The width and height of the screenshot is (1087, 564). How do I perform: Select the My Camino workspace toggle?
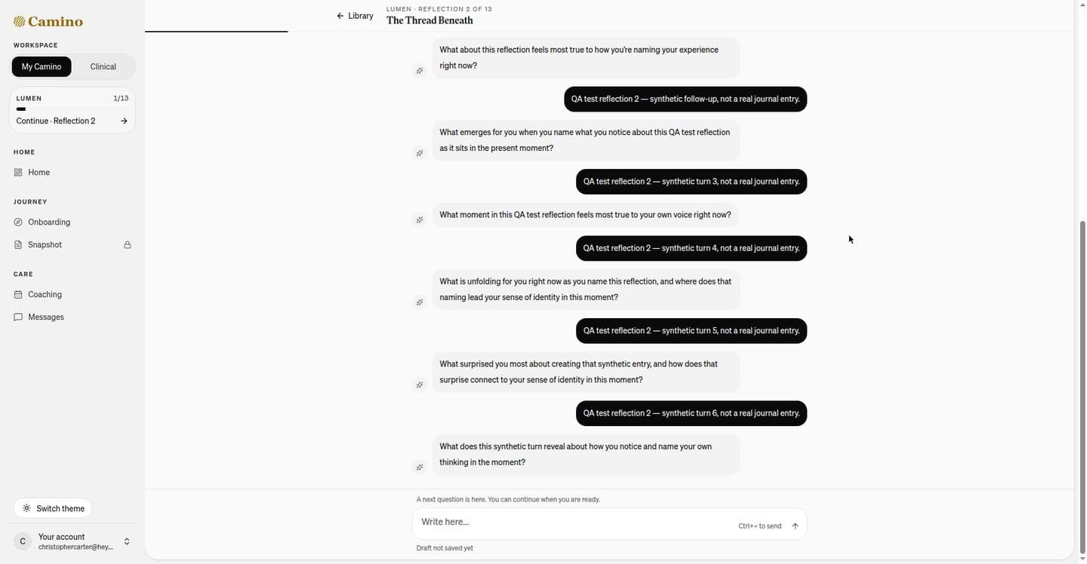[42, 66]
